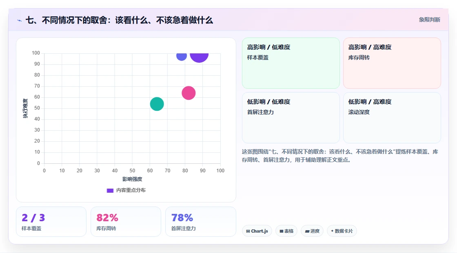The height and width of the screenshot is (253, 457).
Task: Select the 低影响 / 高难度 quadrant card
Action: point(392,118)
